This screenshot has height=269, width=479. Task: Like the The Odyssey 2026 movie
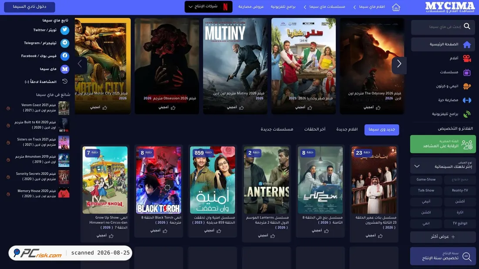pos(372,107)
